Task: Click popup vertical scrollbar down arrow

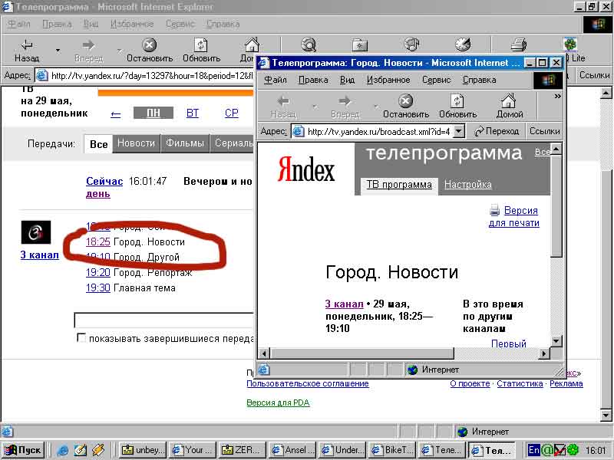Action: tap(556, 340)
